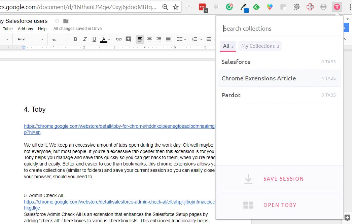Click the '5. Admin Check All' line

point(43,195)
